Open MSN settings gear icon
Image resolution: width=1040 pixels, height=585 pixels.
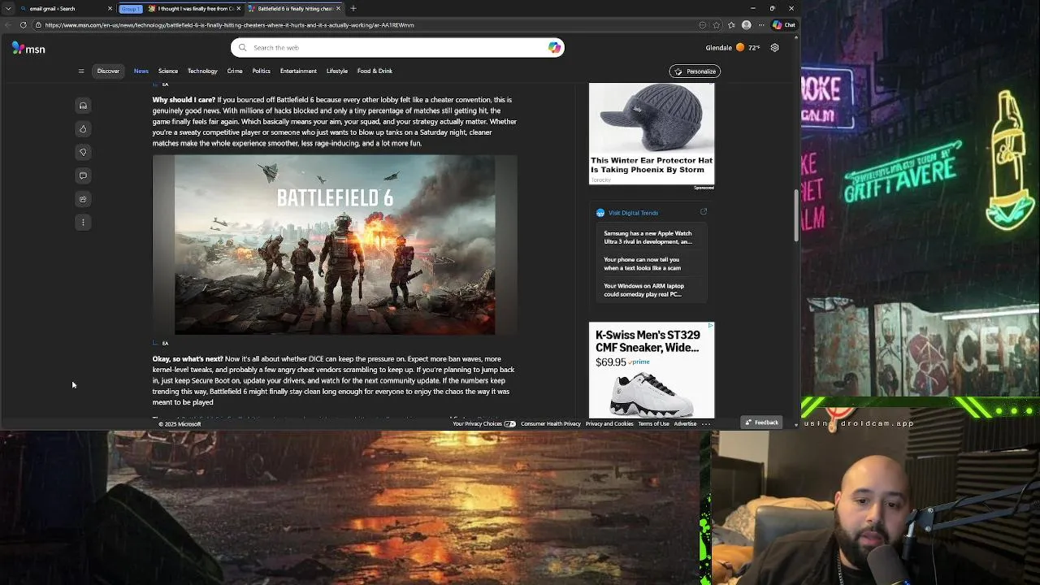pyautogui.click(x=774, y=48)
